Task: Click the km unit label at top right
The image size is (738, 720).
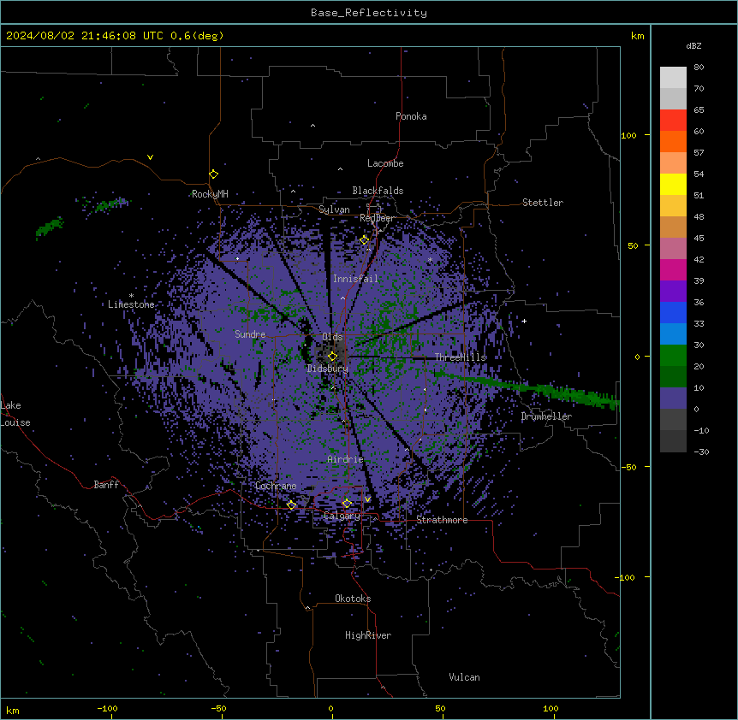Action: click(638, 36)
